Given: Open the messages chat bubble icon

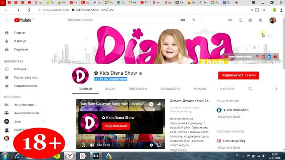Looking at the screenshot, I should tap(250, 20).
